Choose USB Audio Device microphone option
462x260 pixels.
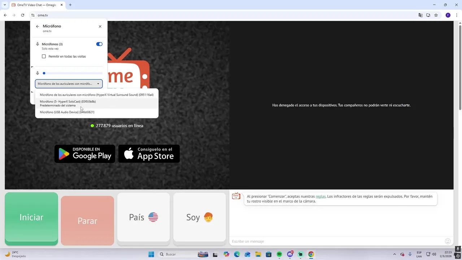point(97,112)
